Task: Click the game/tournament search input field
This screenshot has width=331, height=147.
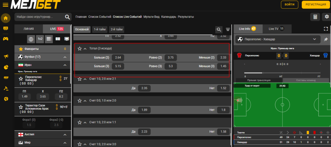Action: click(x=39, y=17)
